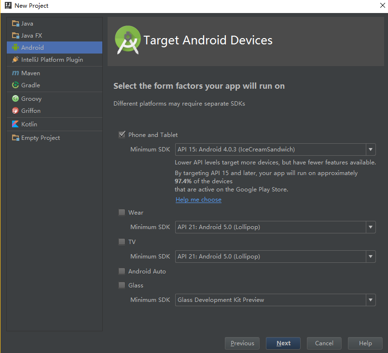The height and width of the screenshot is (353, 388).
Task: Click the IntelliJ Platform Plugin icon
Action: [15, 60]
